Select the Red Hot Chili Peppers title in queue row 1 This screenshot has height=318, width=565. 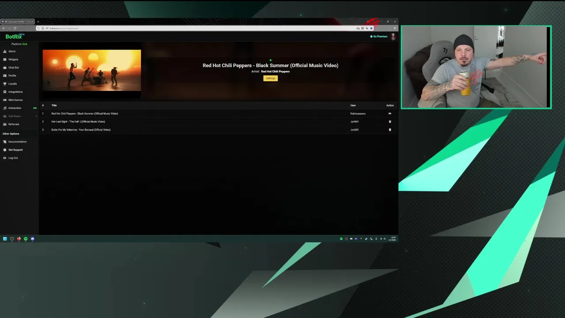[85, 114]
